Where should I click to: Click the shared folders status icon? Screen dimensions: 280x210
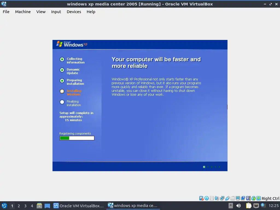coord(232,198)
